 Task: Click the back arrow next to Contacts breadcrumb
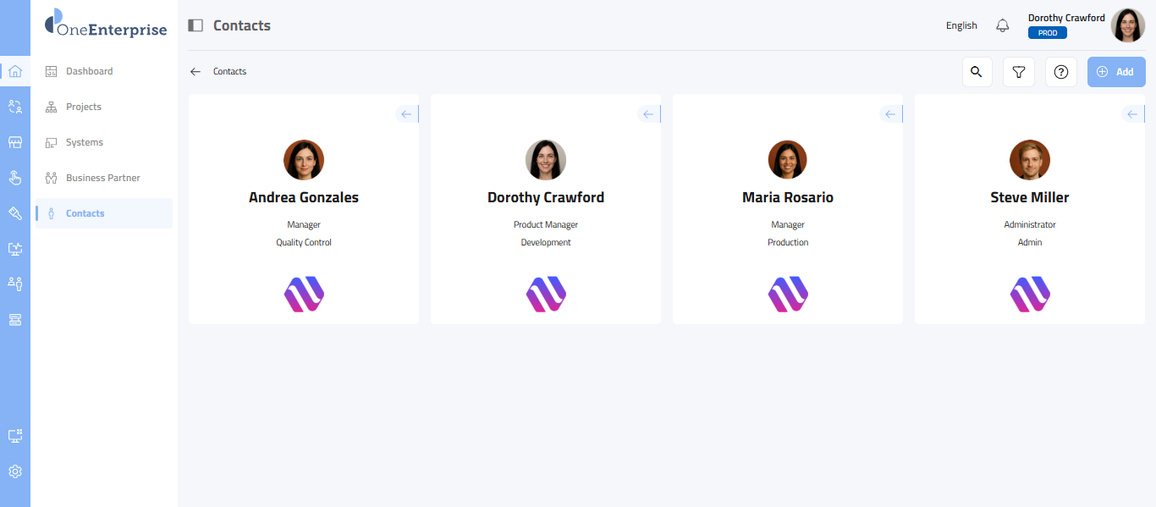point(195,72)
